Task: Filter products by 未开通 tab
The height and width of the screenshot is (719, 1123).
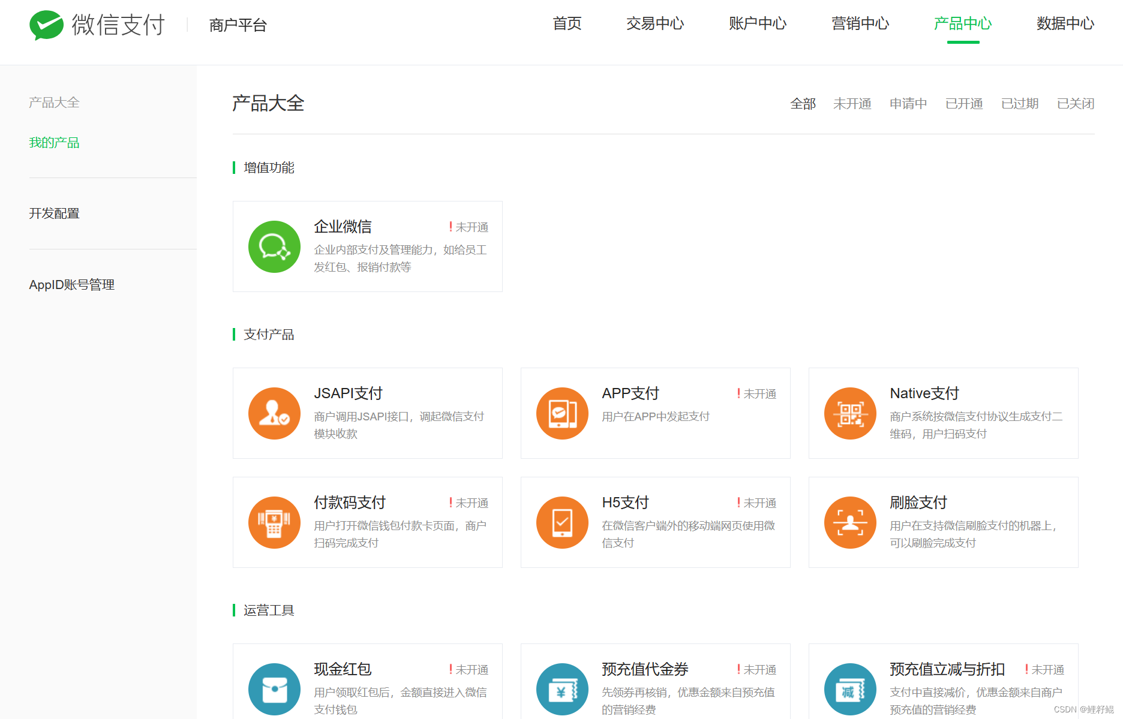Action: 852,104
